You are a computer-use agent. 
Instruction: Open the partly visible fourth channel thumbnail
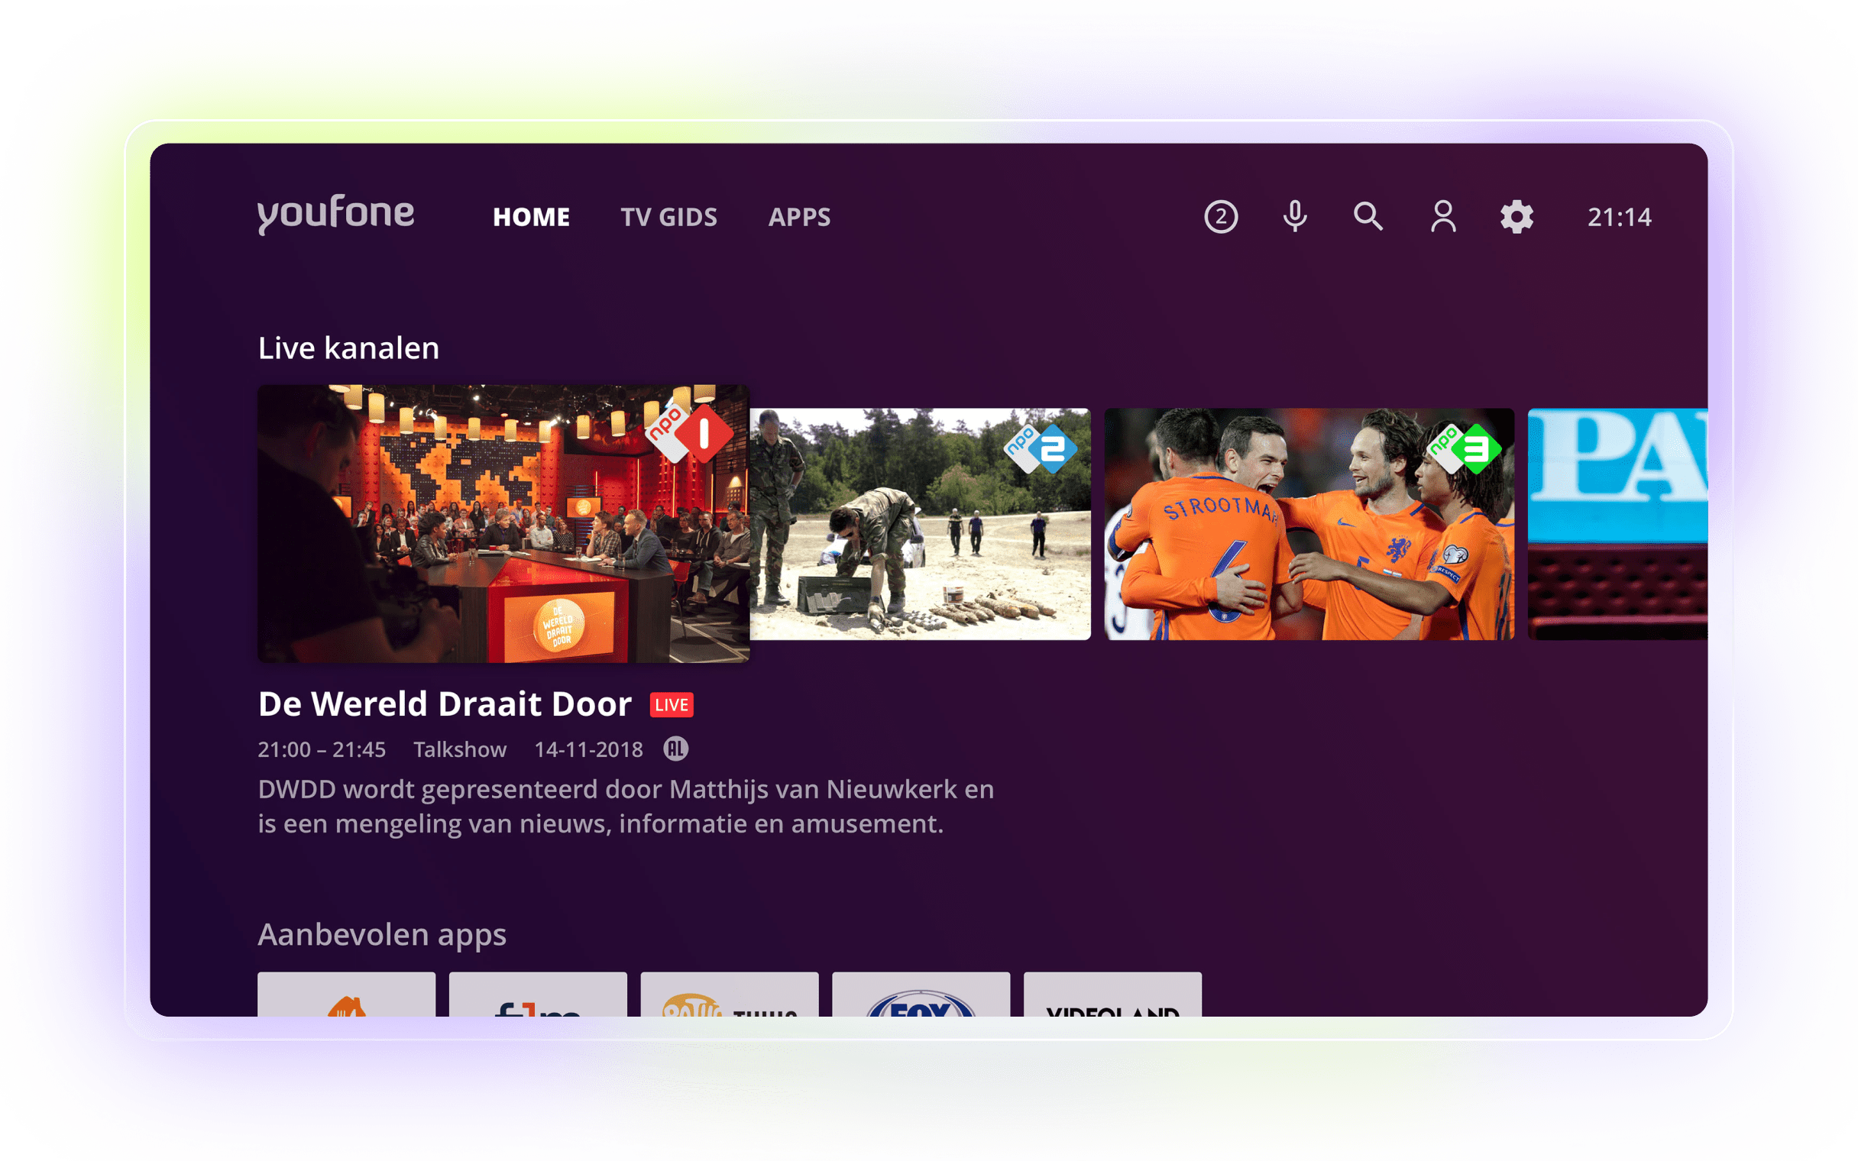pos(1617,524)
